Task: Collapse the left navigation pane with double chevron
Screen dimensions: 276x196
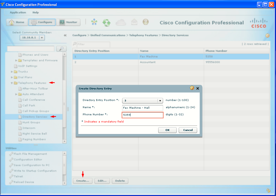Action: (x=65, y=35)
